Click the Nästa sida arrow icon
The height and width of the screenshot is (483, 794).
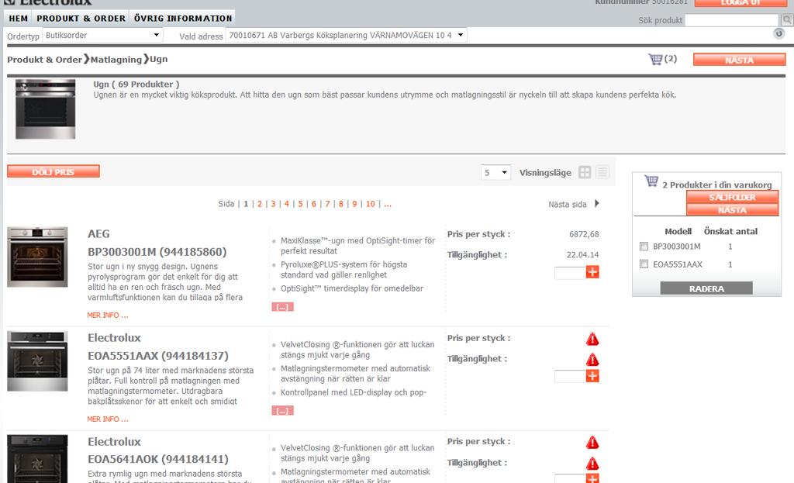[597, 204]
